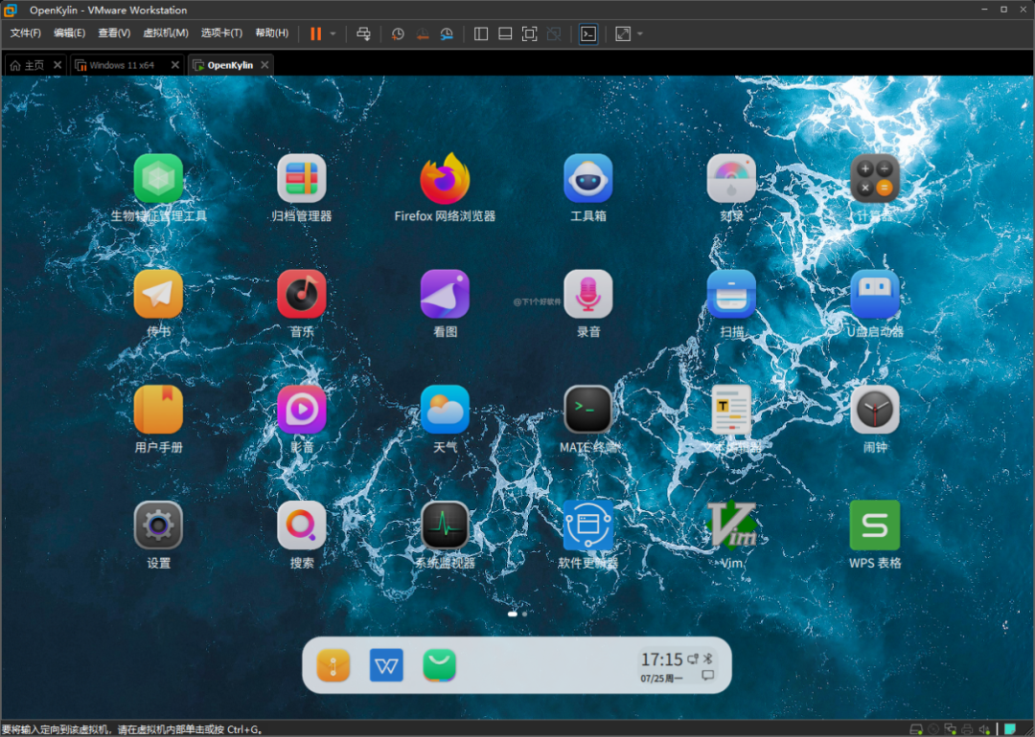Switch to the Windows 11 x64 tab

point(122,65)
